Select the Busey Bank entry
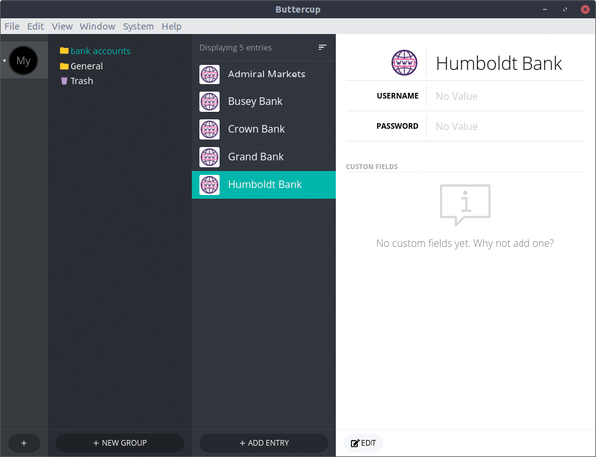Screen dimensions: 596x457 [263, 102]
